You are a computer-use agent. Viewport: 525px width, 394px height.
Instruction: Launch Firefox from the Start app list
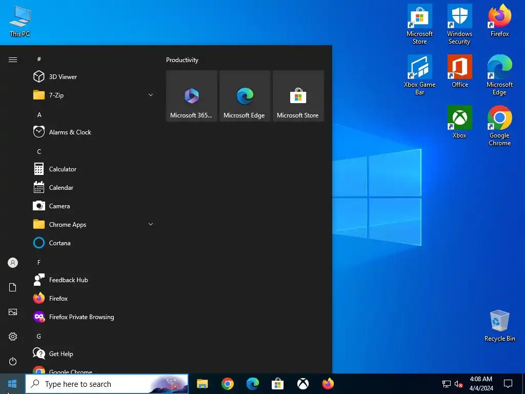(x=94, y=298)
